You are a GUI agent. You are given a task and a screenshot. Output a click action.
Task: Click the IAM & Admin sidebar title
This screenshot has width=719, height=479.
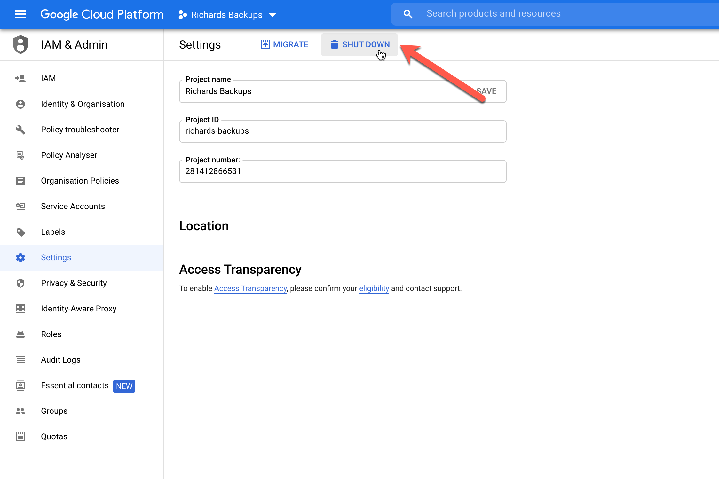click(x=74, y=45)
